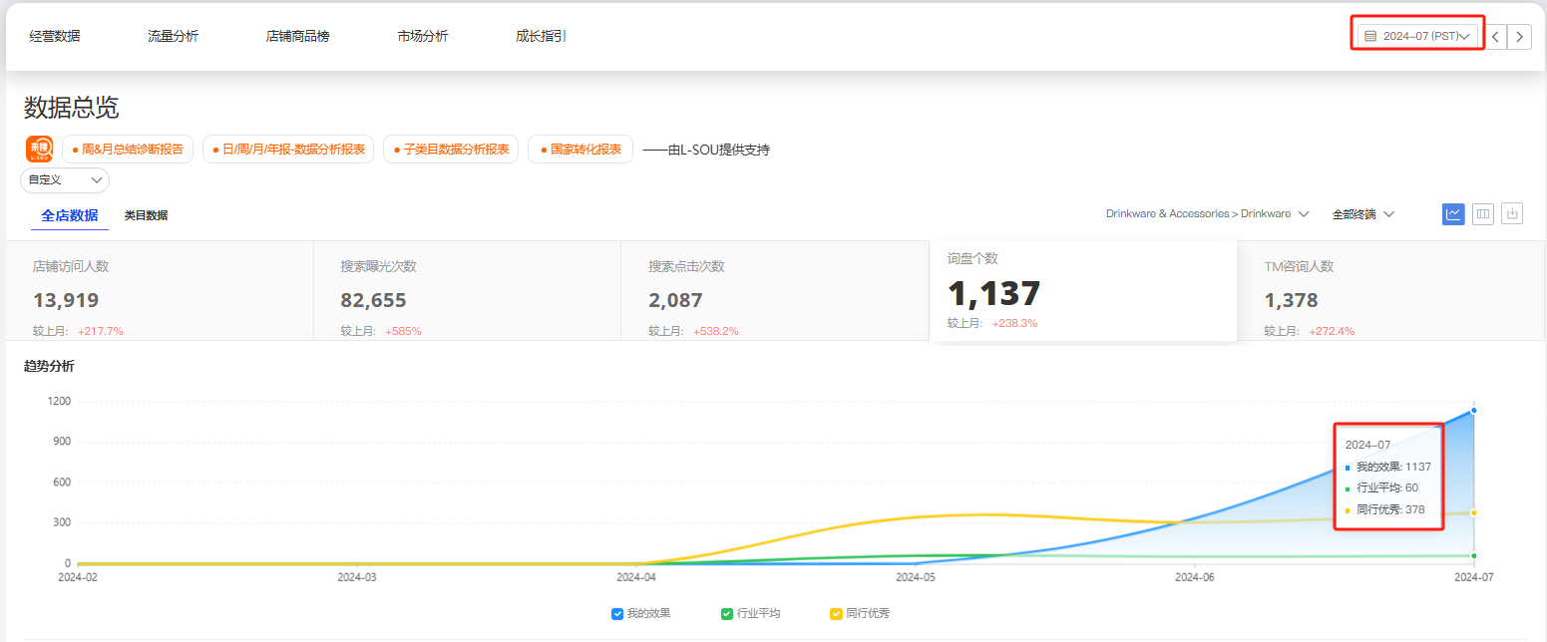
Task: Switch to the 类目数据 tab
Action: pyautogui.click(x=146, y=215)
